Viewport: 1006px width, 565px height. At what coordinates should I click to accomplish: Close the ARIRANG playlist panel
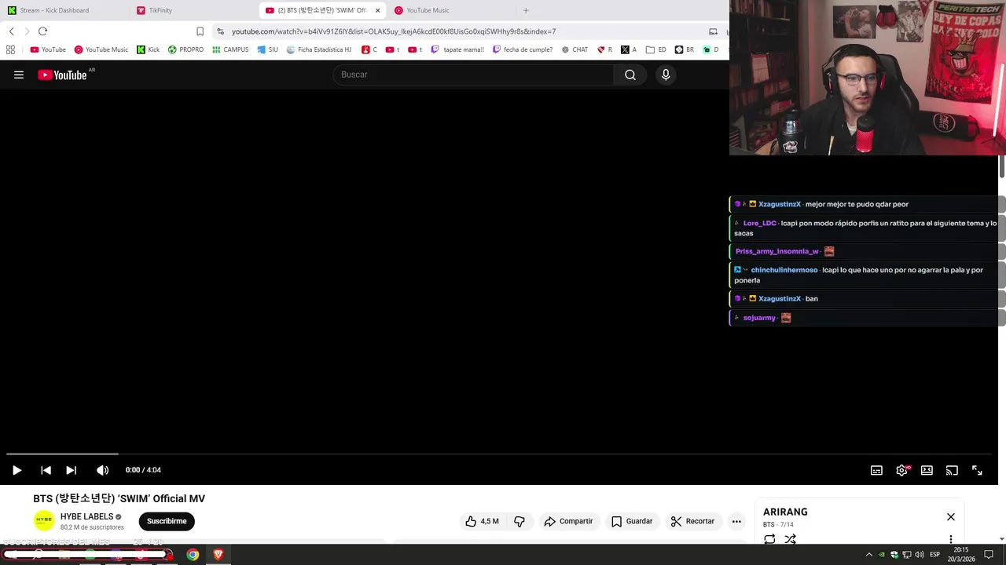pos(951,517)
